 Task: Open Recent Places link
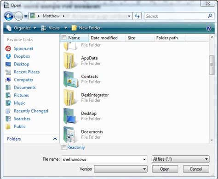[x=27, y=72]
